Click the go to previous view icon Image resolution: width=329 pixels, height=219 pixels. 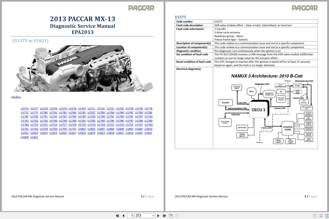click(x=171, y=216)
